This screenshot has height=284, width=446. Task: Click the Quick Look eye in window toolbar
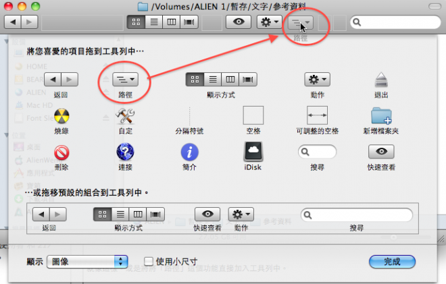[239, 22]
